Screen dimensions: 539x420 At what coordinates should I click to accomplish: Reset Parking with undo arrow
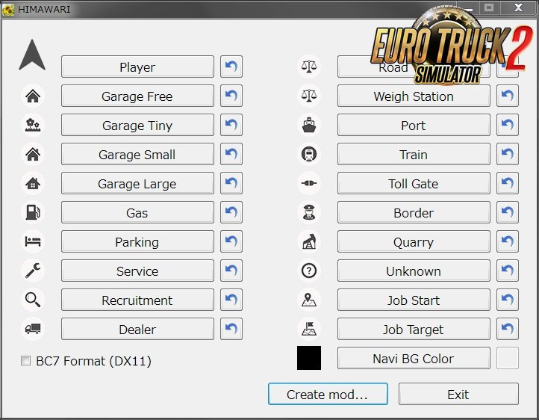231,241
